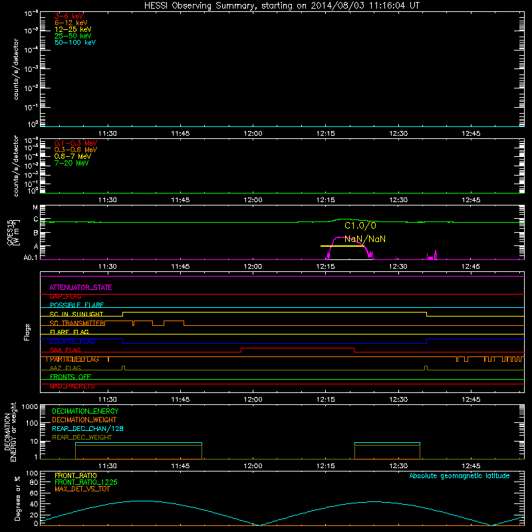Image resolution: width=532 pixels, height=532 pixels.
Task: Click the 1000 label on decimation axis
Action: 30,407
